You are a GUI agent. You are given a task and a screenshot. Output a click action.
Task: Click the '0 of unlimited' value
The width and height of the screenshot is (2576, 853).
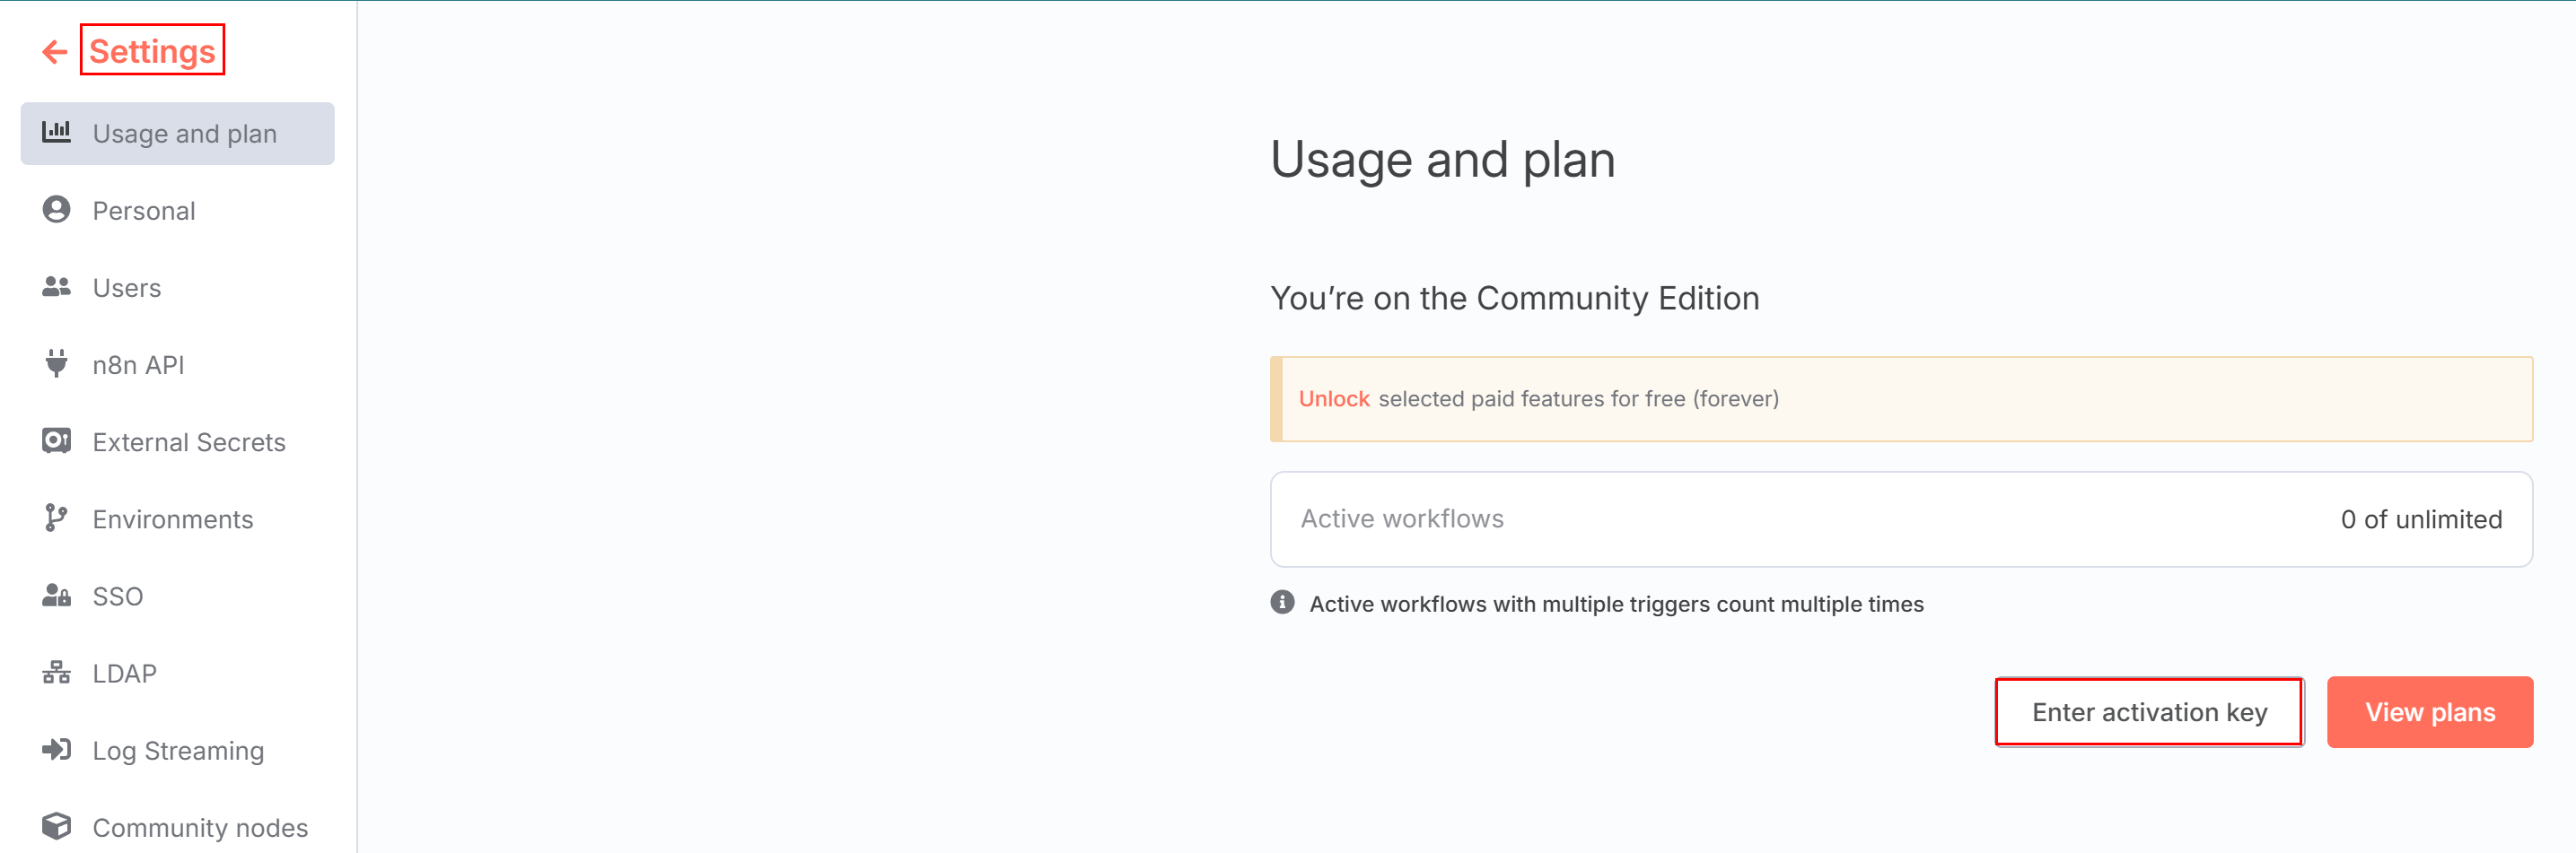(x=2421, y=519)
